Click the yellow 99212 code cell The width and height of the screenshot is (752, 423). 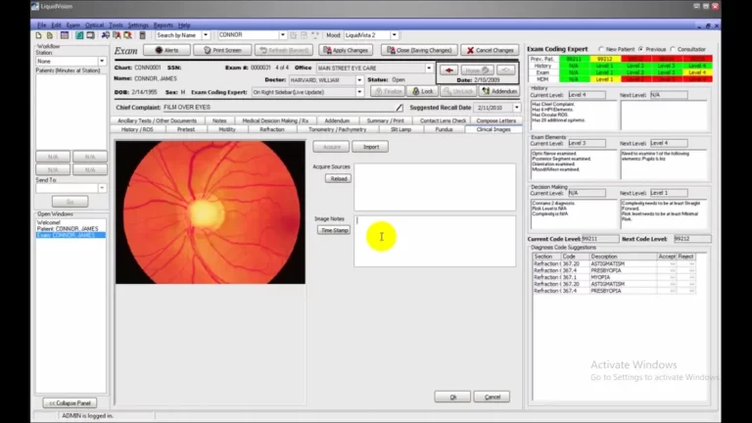pyautogui.click(x=604, y=59)
